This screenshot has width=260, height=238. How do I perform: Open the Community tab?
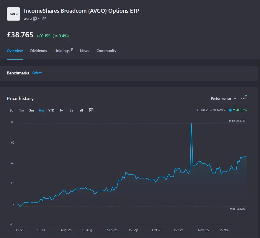[106, 51]
